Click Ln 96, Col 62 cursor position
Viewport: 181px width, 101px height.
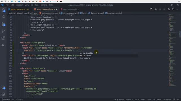coord(119,100)
